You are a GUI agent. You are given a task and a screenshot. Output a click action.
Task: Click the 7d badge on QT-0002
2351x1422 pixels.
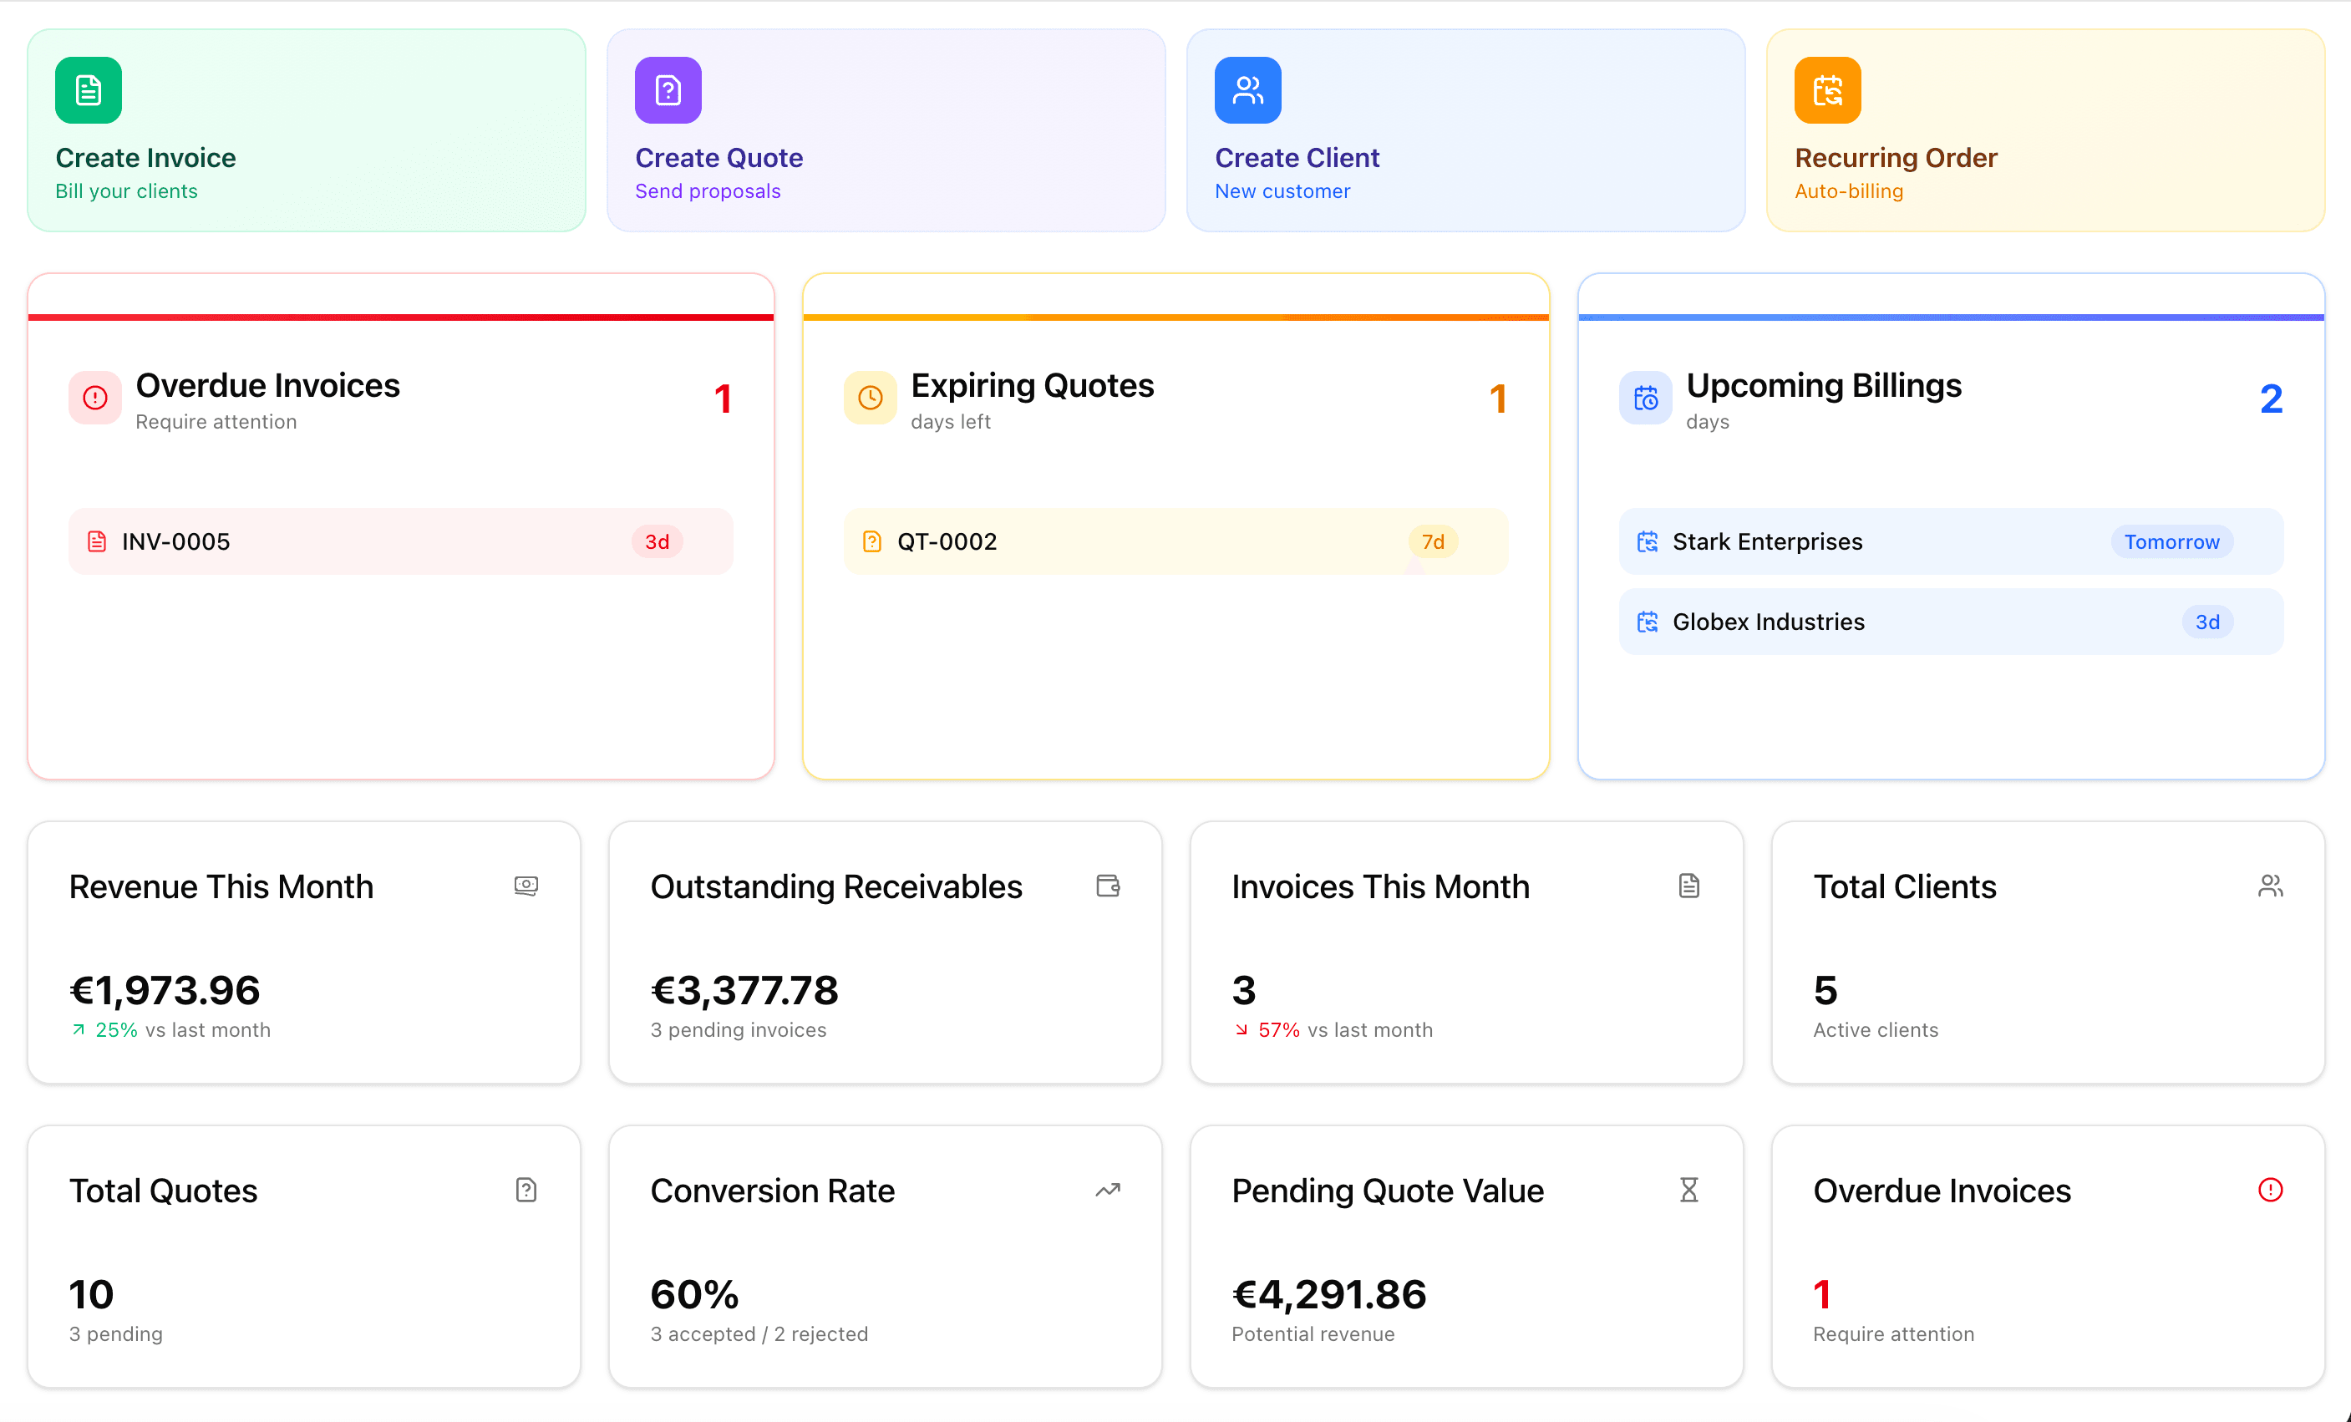pyautogui.click(x=1433, y=541)
